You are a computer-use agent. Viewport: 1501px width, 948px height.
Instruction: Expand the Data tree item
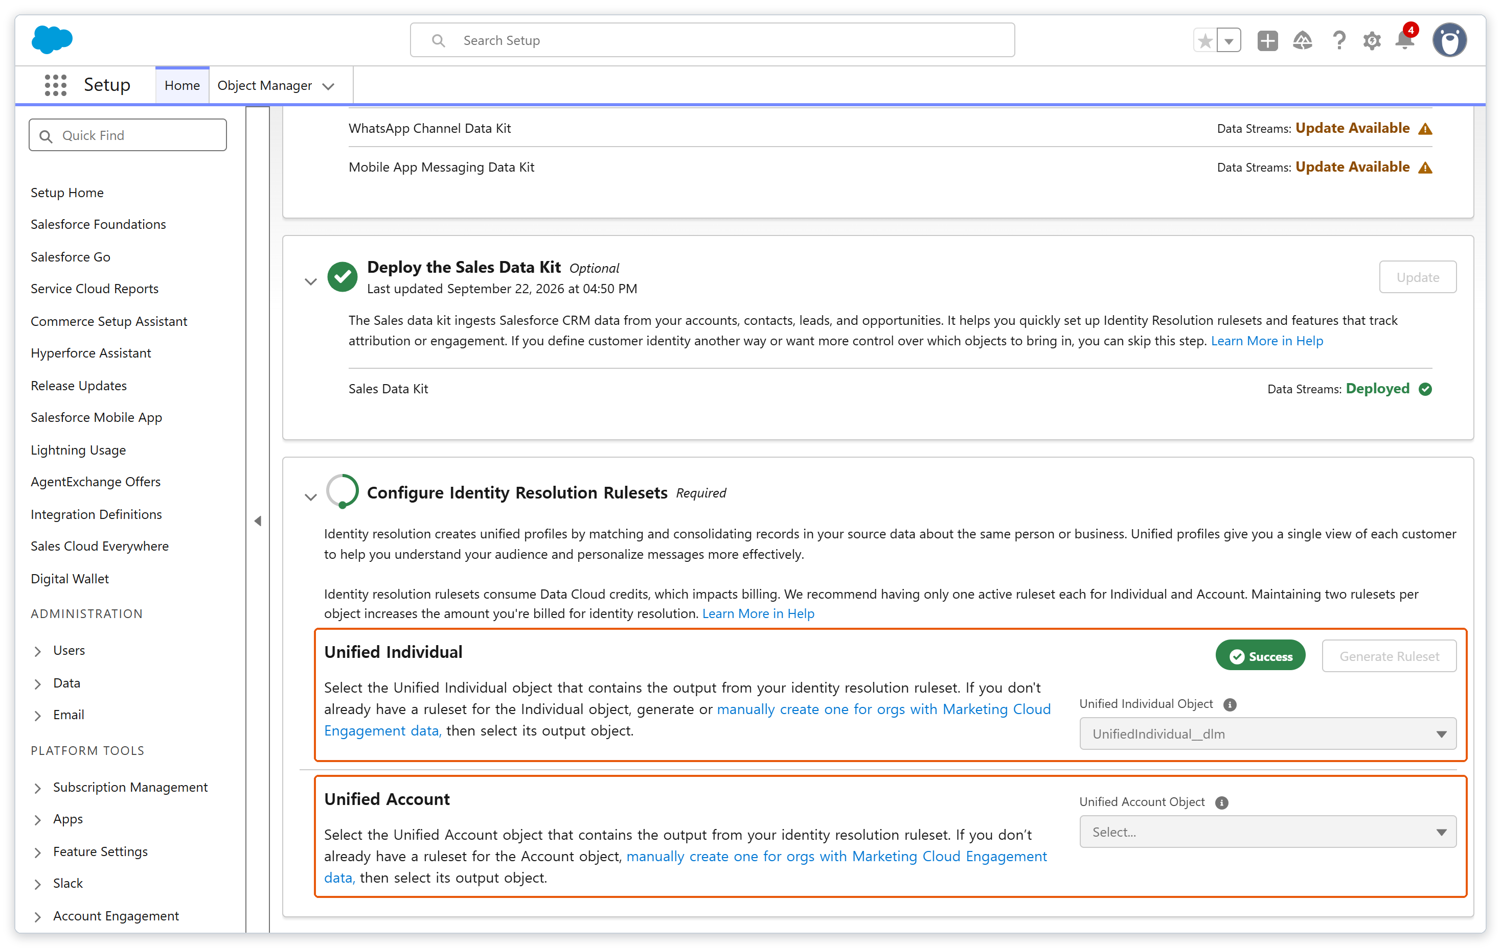click(x=37, y=684)
